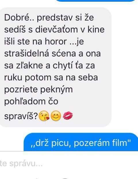Click the word 'dievčaťom' in the gray bubble
138x179 pixels.
57,30
